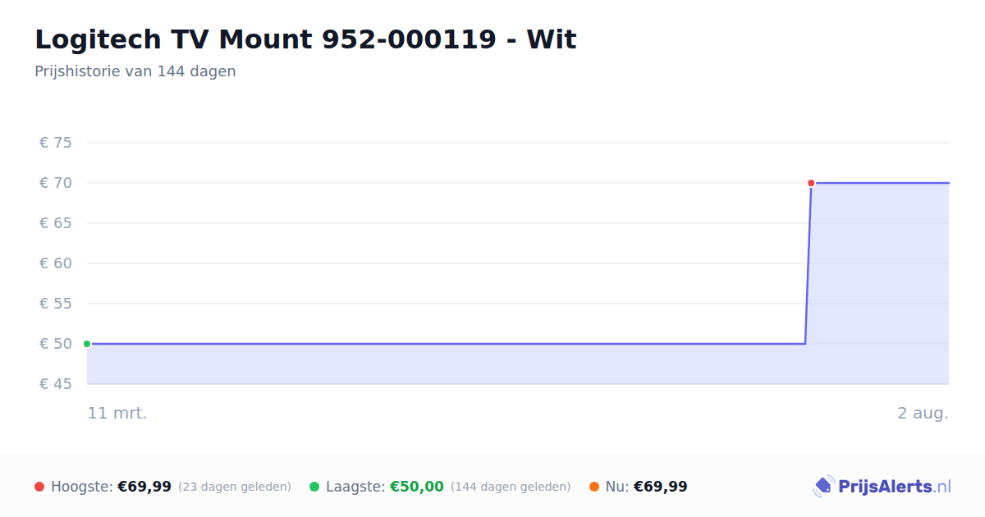
Task: Click the red dot beside Hoogste legend
Action: click(39, 487)
